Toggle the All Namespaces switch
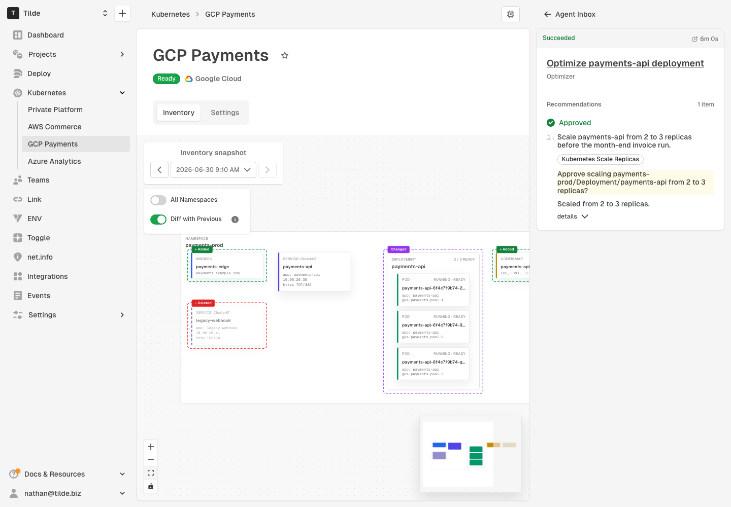 158,200
